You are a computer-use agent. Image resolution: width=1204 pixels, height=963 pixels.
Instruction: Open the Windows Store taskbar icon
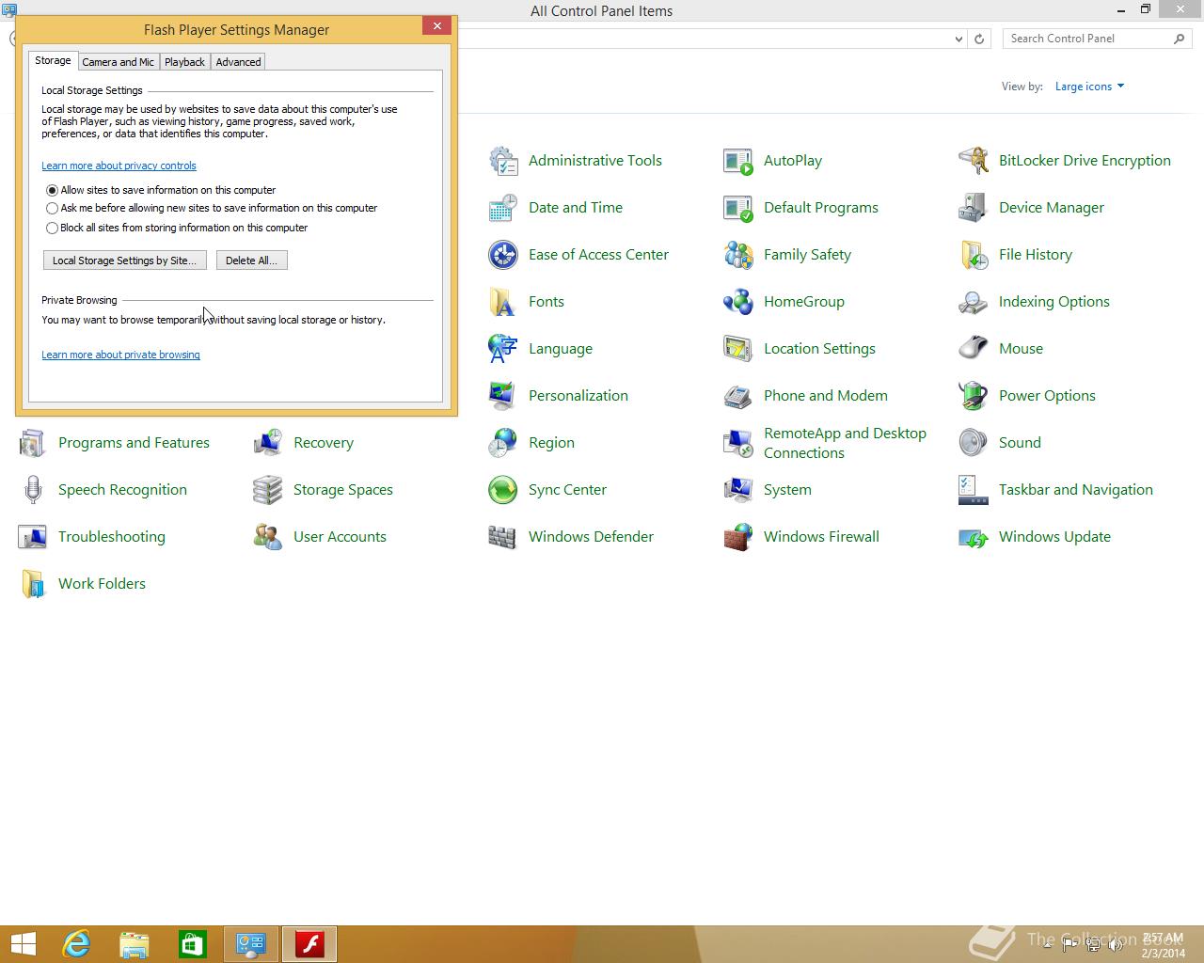(193, 944)
